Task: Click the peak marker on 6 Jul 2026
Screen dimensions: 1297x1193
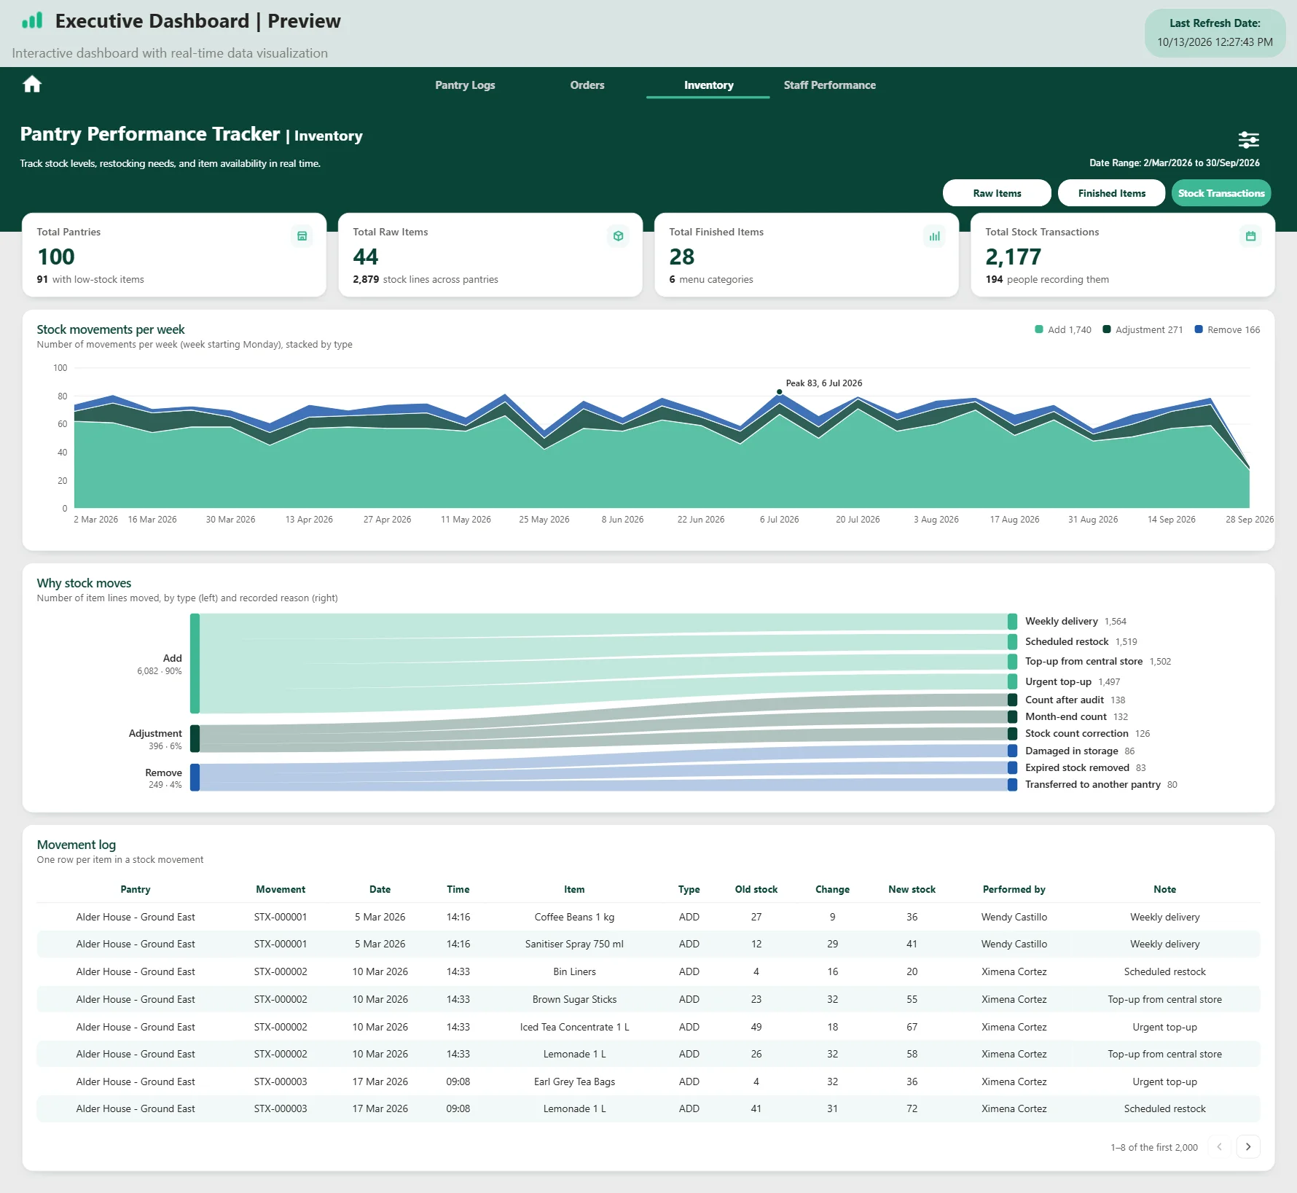Action: click(780, 392)
